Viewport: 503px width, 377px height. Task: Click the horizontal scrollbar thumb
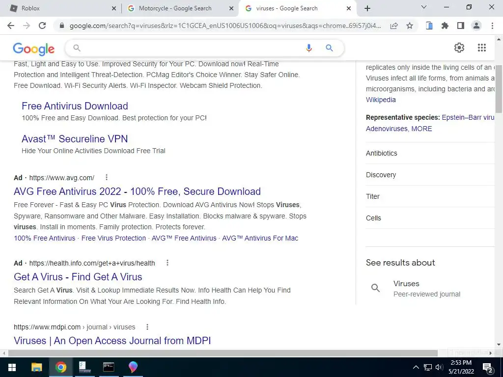click(223, 353)
